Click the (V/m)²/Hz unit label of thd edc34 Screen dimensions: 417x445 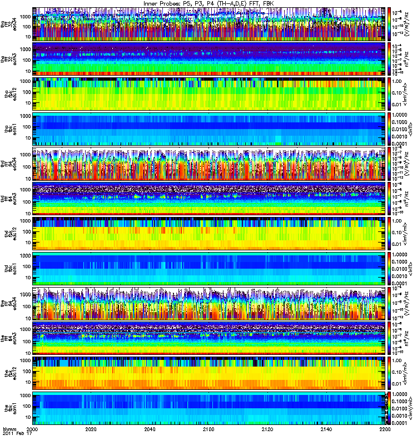pyautogui.click(x=406, y=164)
